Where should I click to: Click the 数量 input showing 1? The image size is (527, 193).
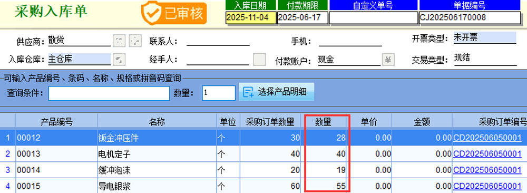(x=219, y=93)
